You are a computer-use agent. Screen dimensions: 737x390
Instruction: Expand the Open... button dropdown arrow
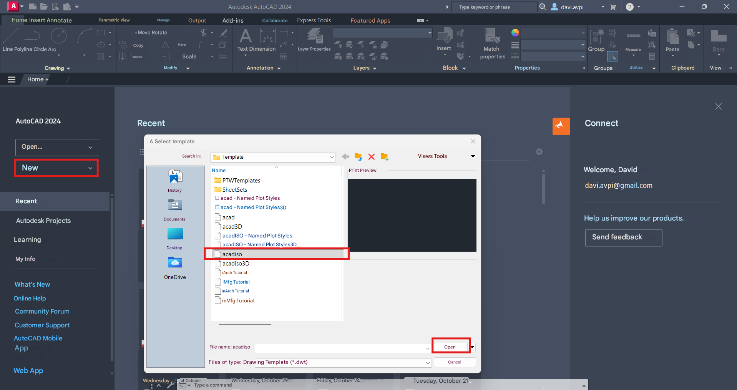[x=90, y=148]
